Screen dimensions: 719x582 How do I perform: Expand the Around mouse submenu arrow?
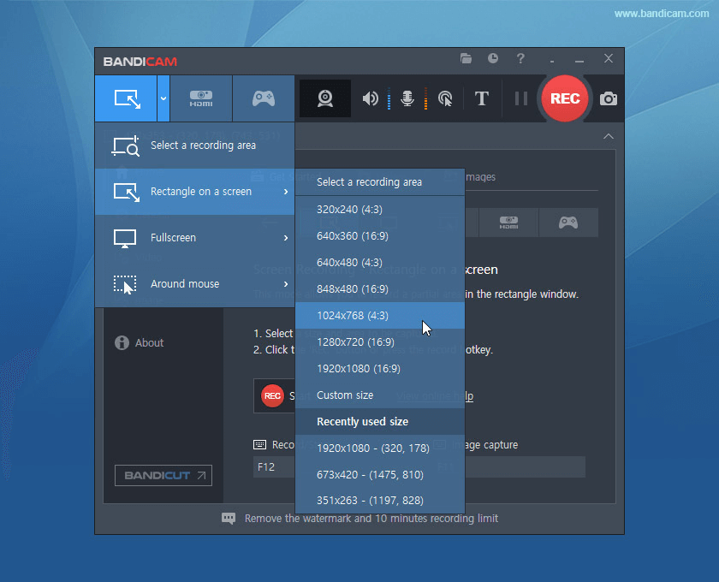(286, 284)
